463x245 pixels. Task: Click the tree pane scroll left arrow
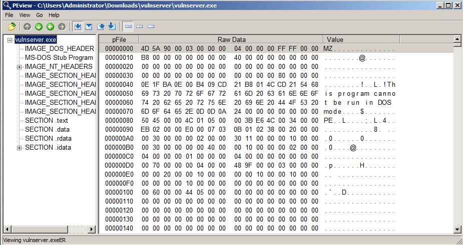pos(7,229)
